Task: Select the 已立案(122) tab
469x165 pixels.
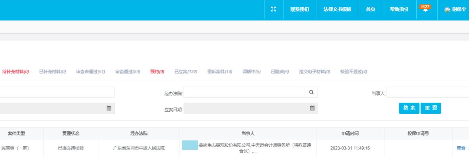Action: point(186,72)
